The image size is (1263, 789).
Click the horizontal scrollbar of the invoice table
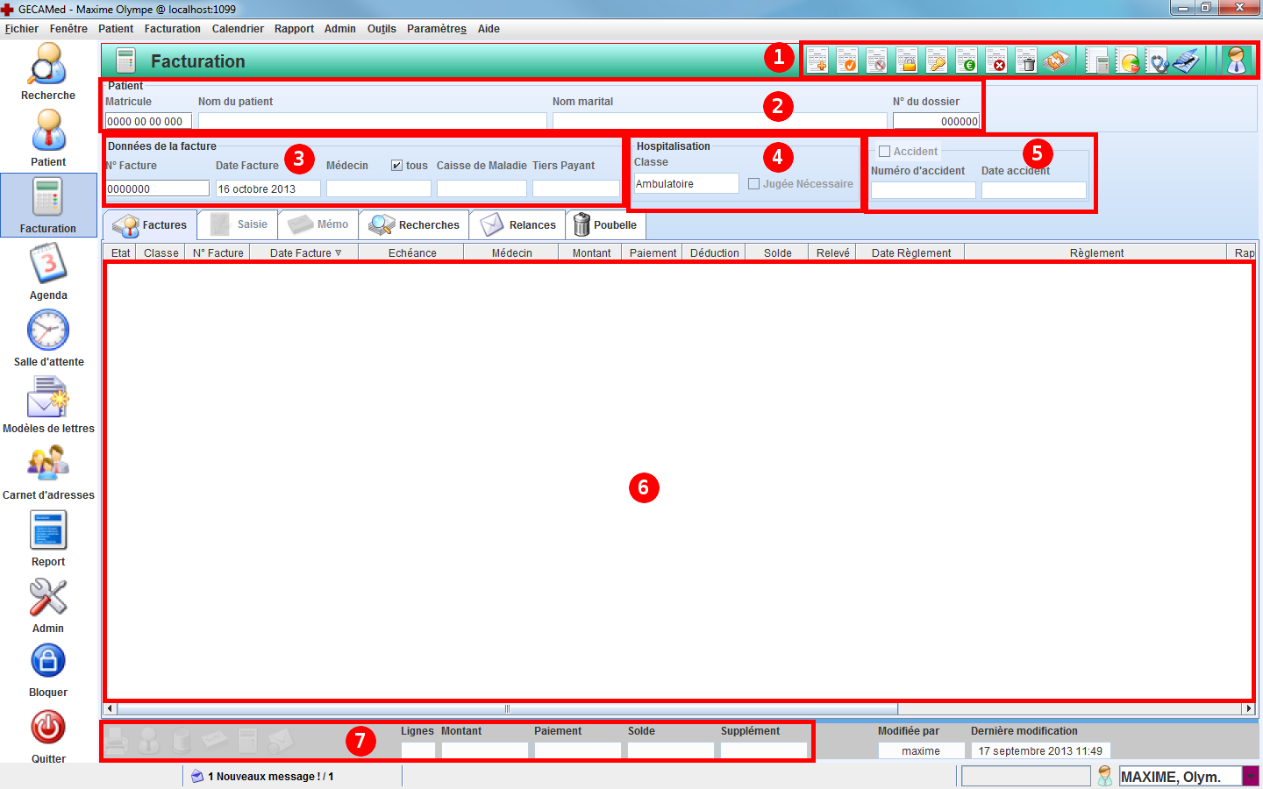507,709
